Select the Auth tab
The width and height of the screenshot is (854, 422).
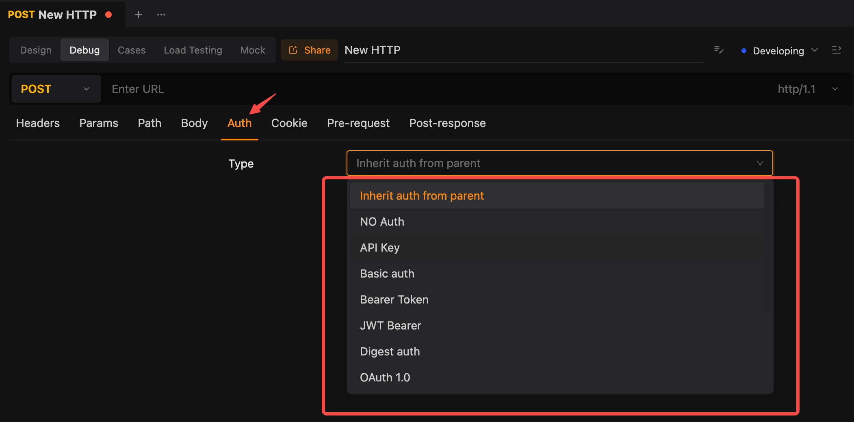tap(239, 123)
